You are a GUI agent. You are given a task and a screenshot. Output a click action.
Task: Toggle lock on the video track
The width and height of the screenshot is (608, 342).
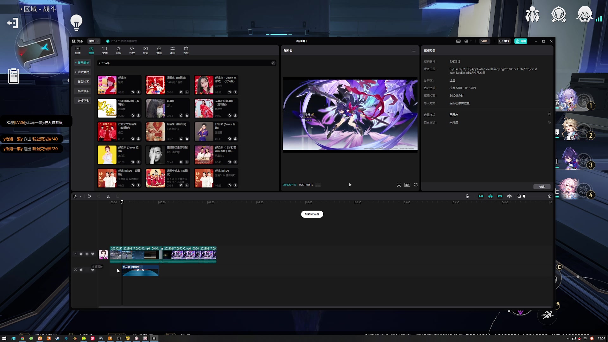[x=81, y=254]
